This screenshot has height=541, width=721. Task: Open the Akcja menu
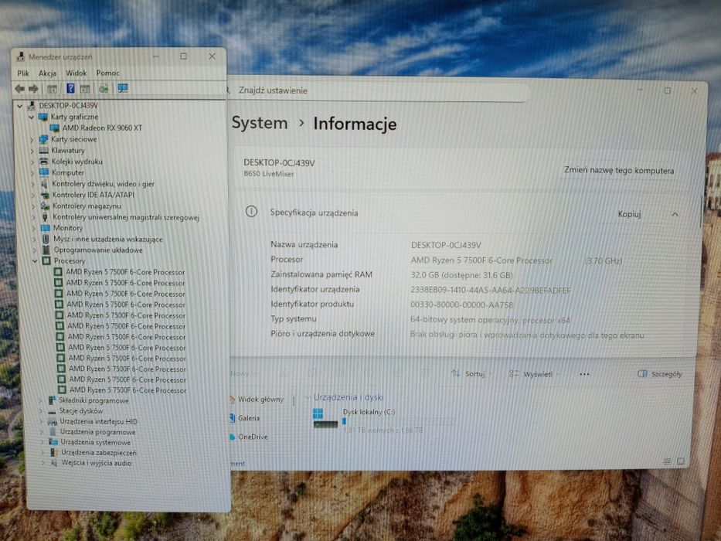pyautogui.click(x=47, y=73)
